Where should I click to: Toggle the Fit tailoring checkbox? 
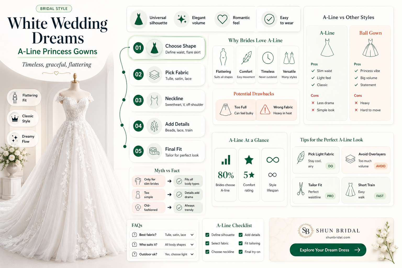point(241,243)
